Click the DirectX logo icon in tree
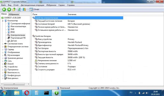Screen dimensions: 164x96 click(5, 64)
